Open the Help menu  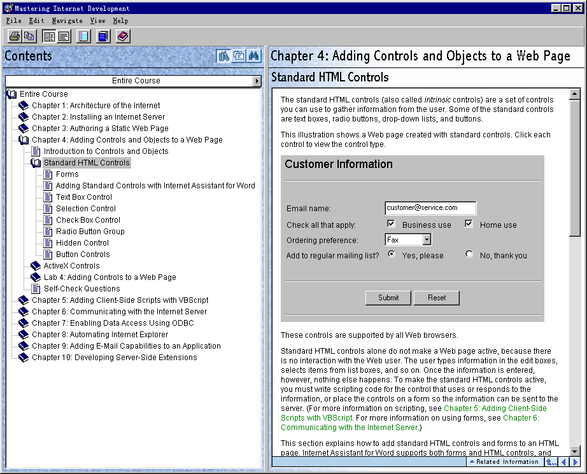(x=121, y=20)
